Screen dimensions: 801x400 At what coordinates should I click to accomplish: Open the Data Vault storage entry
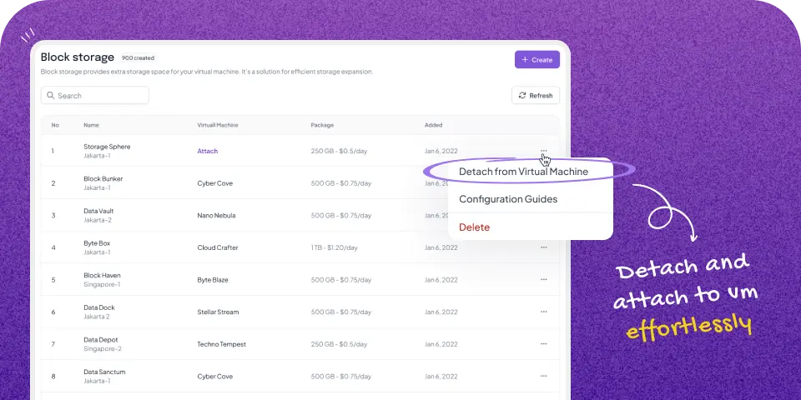tap(98, 211)
